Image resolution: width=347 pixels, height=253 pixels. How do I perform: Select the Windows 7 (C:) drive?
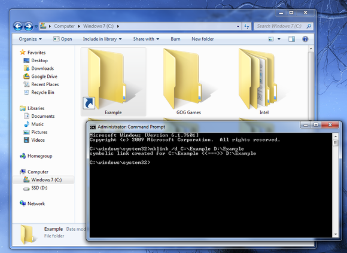point(43,180)
